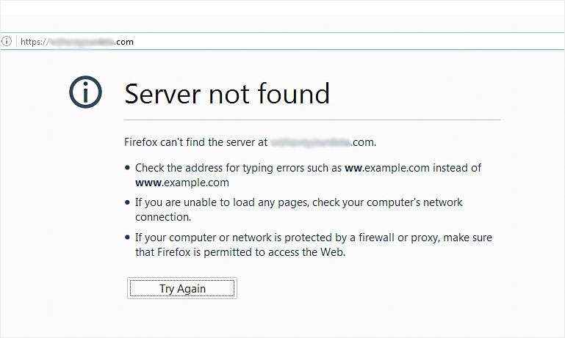This screenshot has width=565, height=338.
Task: Click the firewall or proxy bullet dot
Action: [127, 238]
